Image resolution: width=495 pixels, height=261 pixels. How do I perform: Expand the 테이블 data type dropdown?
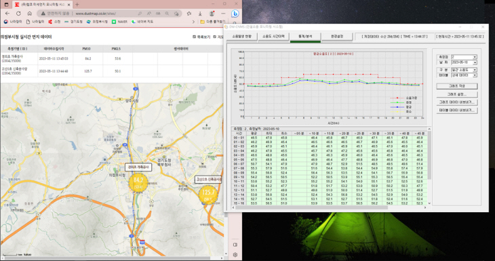(x=464, y=75)
